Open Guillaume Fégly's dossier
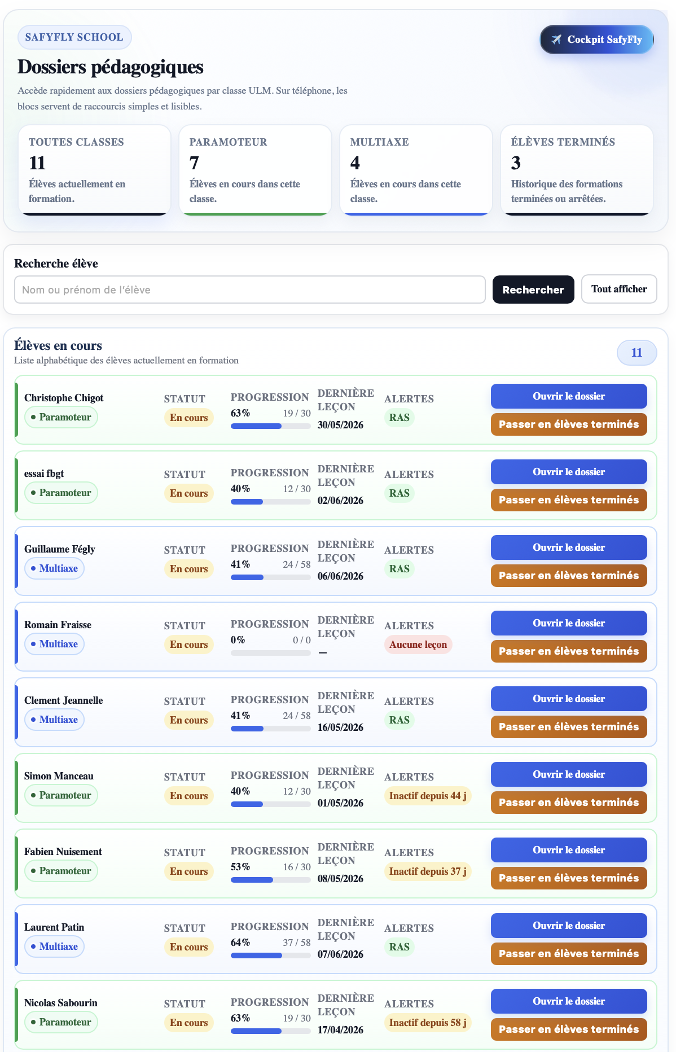The width and height of the screenshot is (676, 1052). pos(569,547)
